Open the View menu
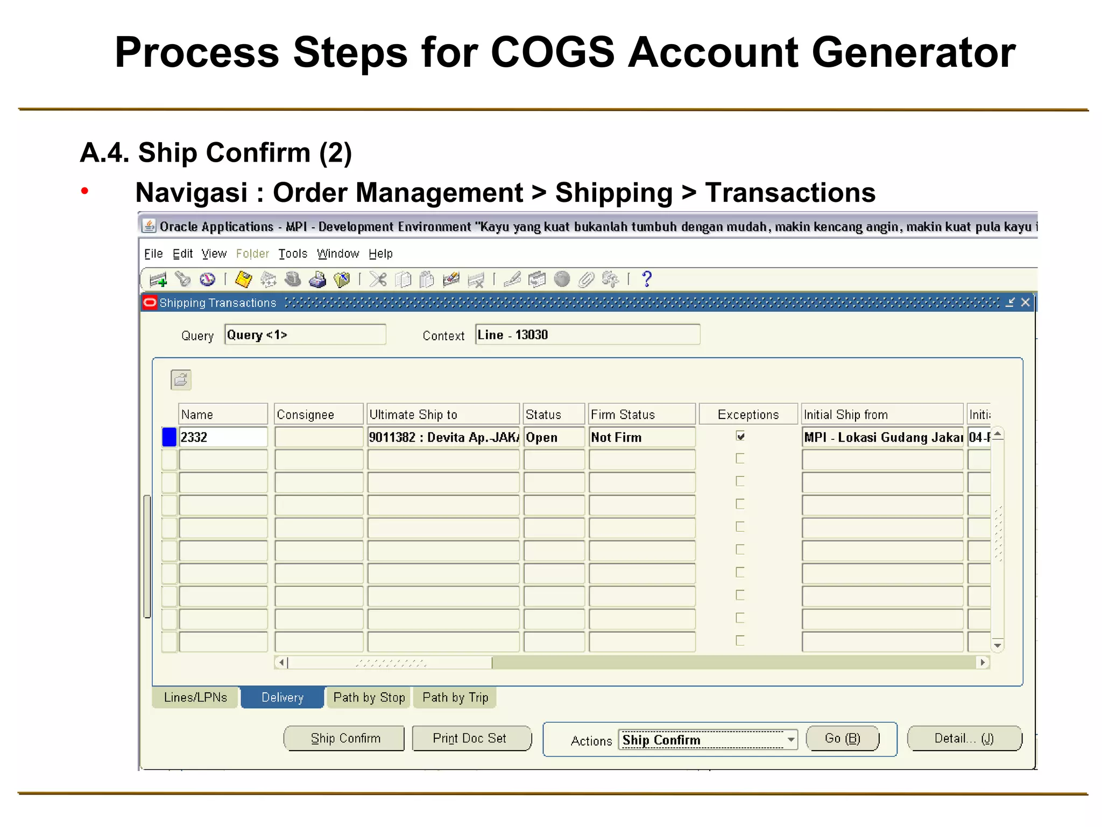This screenshot has width=1102, height=827. coord(214,254)
